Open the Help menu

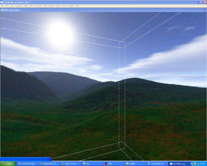(77, 6)
